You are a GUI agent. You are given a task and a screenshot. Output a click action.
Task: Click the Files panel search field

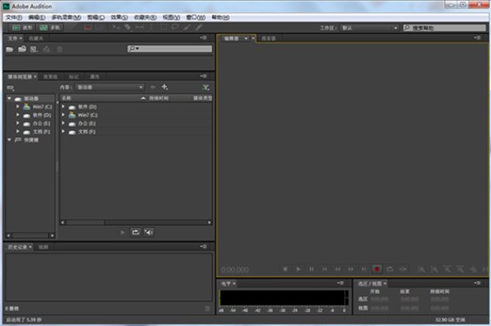pos(169,48)
